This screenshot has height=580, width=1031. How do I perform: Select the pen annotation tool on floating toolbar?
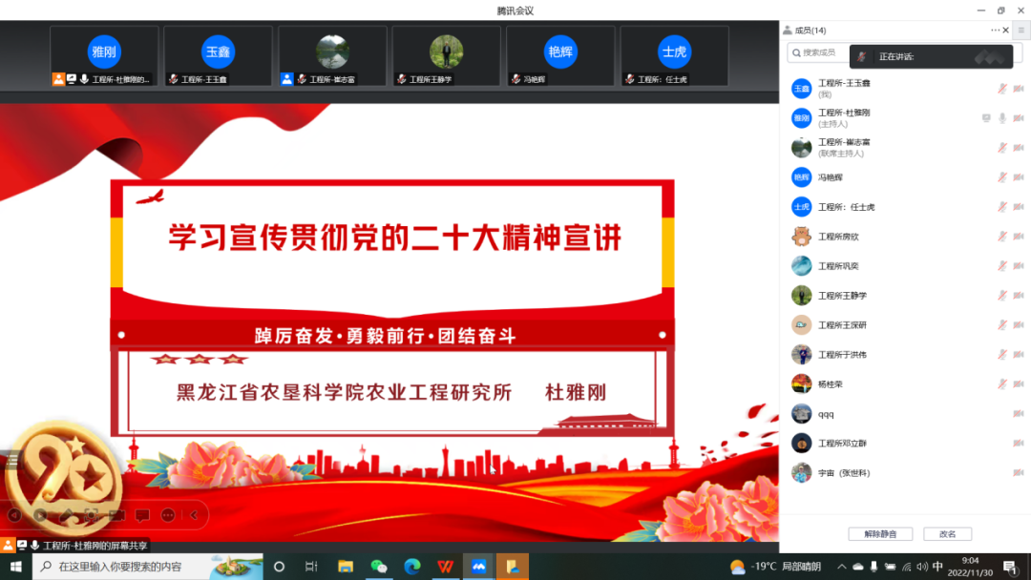[x=67, y=515]
